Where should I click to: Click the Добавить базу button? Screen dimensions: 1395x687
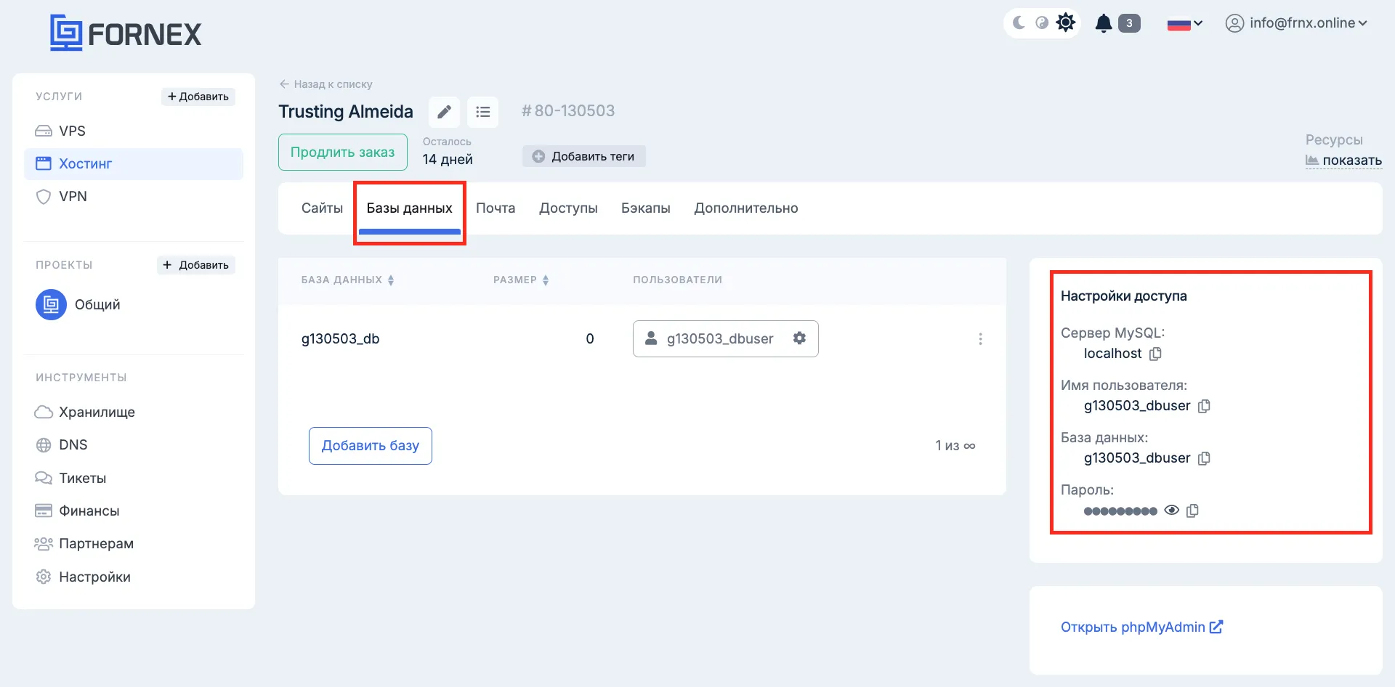pos(370,446)
